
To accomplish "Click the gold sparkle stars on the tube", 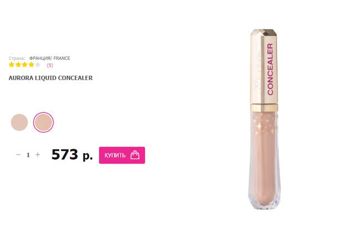I will pyautogui.click(x=264, y=127).
